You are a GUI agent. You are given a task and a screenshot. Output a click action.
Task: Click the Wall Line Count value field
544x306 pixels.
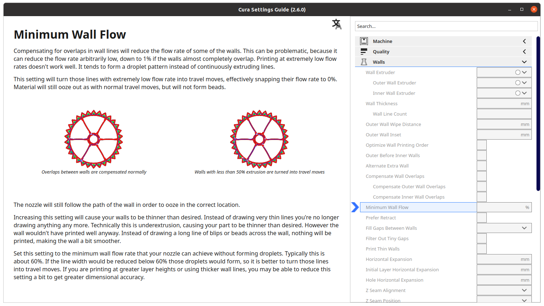[x=504, y=114]
